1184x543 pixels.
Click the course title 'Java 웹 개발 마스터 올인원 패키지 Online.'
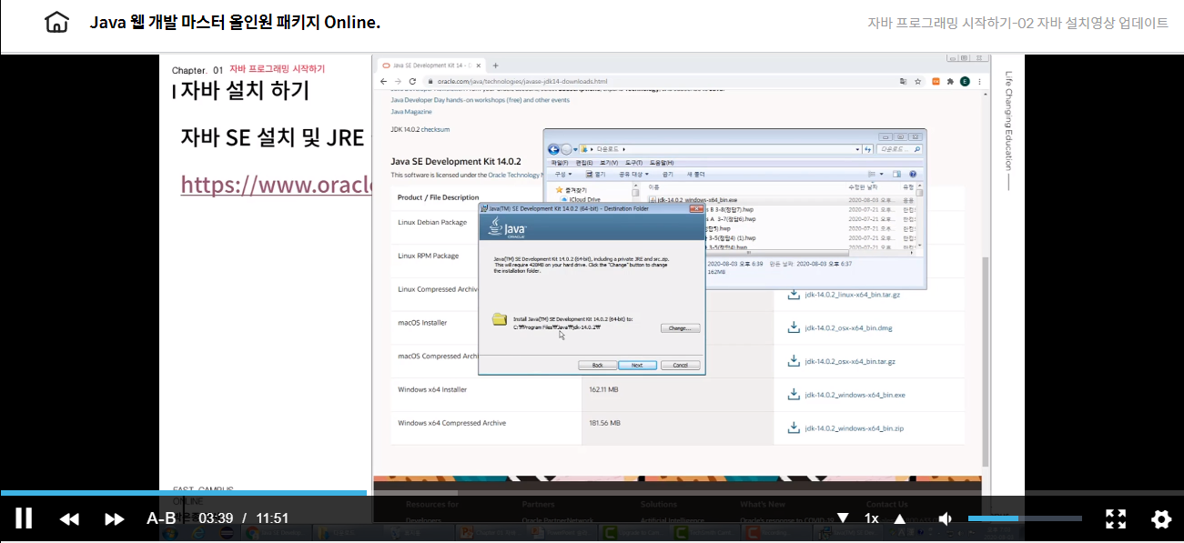pos(235,22)
